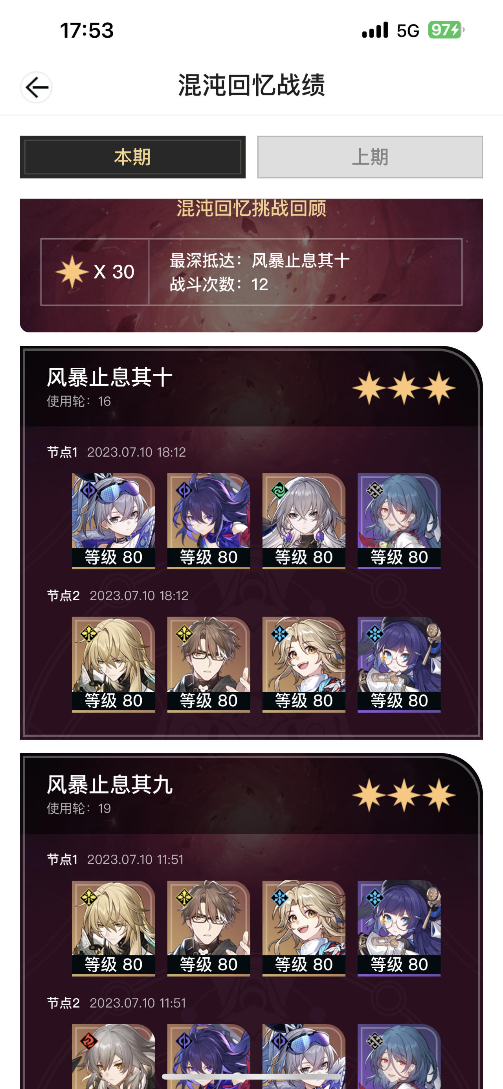Viewport: 503px width, 1089px height.
Task: Tap the three stars of 风暴止息其十
Action: [404, 388]
